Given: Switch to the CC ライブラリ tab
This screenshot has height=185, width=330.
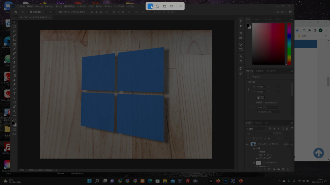Looking at the screenshot, I should point(271,71).
